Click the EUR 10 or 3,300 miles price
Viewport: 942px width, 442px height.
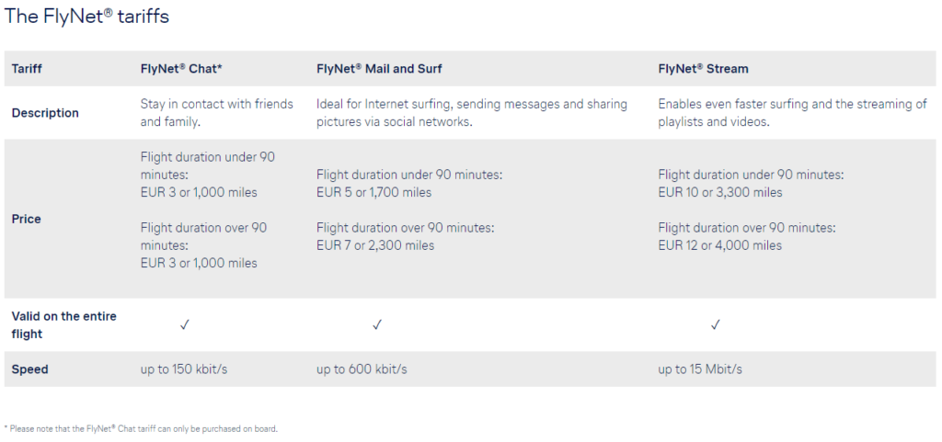[719, 192]
